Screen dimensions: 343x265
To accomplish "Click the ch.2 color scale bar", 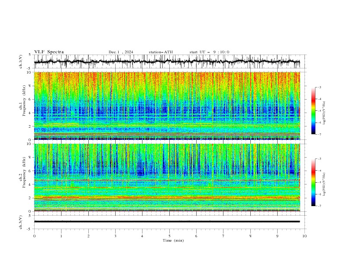I will pyautogui.click(x=313, y=182).
